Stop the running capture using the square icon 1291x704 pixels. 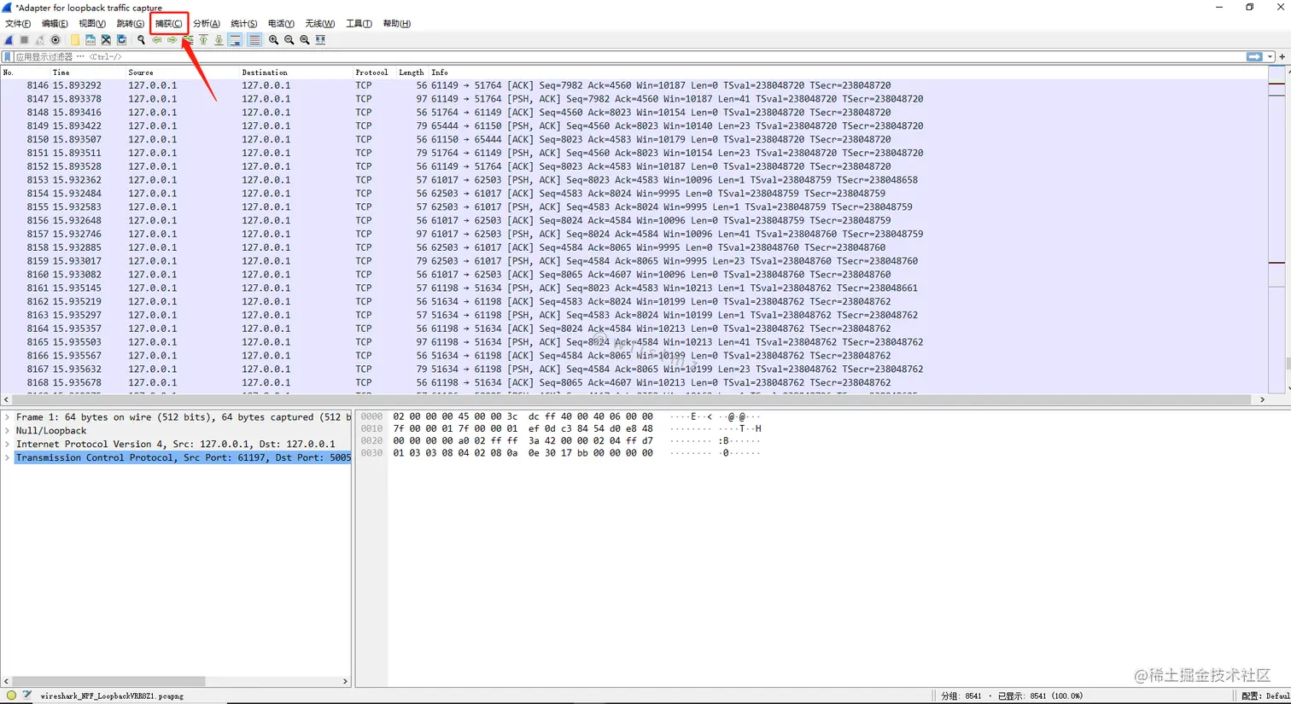pos(24,40)
